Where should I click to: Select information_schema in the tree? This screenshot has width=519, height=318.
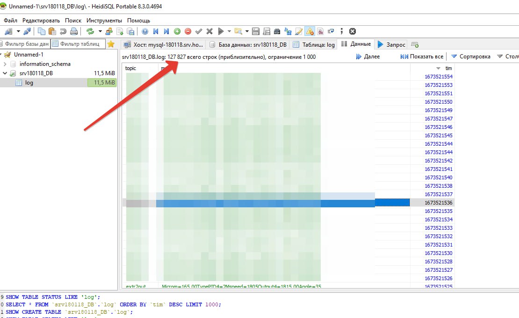coord(45,64)
